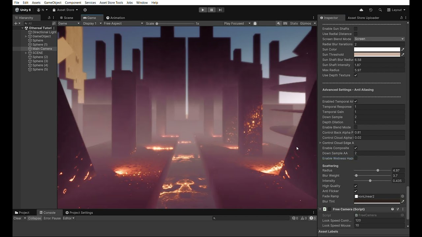Screen dimensions: 422x237
Task: Uncheck Use Depth Texture
Action: click(356, 75)
